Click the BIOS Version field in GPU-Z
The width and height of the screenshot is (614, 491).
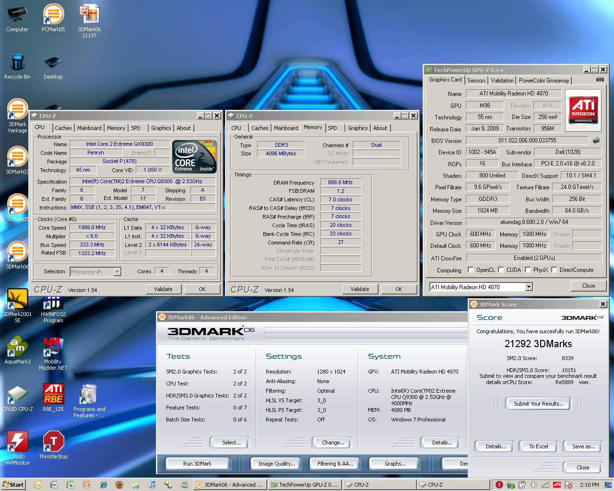click(x=527, y=140)
